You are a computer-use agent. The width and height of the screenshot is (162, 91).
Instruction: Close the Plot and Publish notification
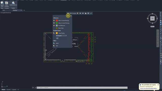click(x=158, y=85)
